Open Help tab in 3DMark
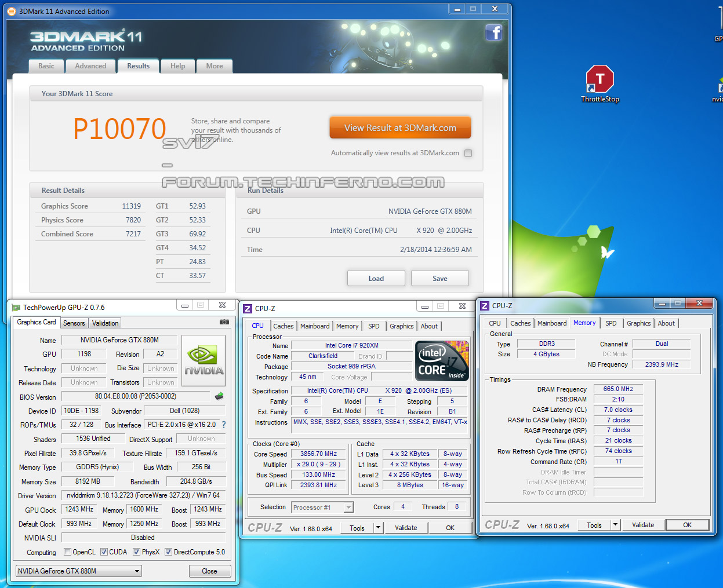 177,66
